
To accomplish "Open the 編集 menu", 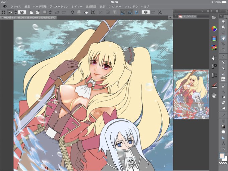I will [x=27, y=7].
